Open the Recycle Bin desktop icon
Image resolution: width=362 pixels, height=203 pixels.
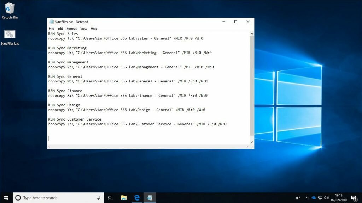[x=10, y=11]
